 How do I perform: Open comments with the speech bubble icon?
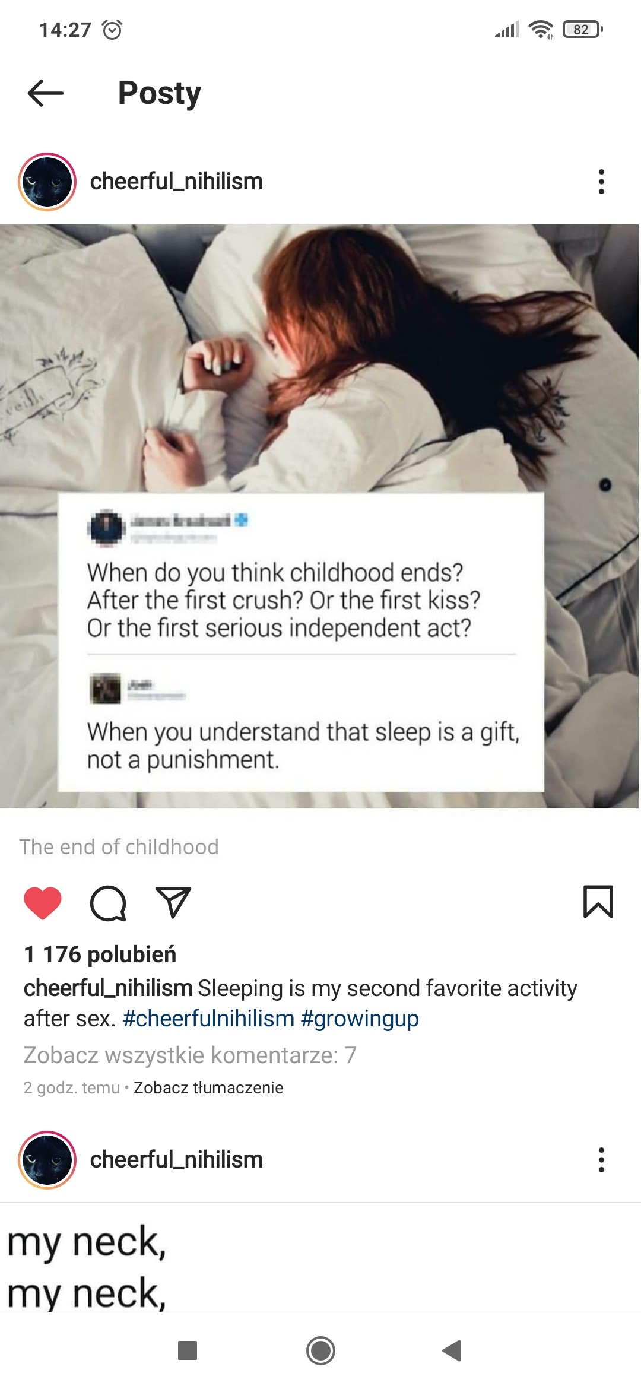108,903
